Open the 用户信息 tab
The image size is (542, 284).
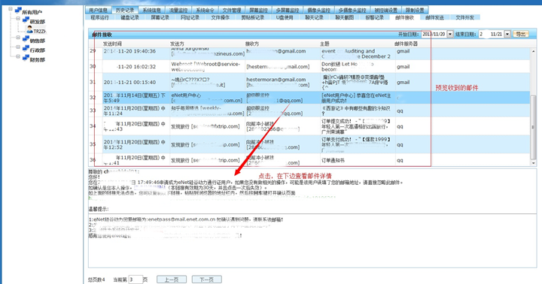(98, 10)
